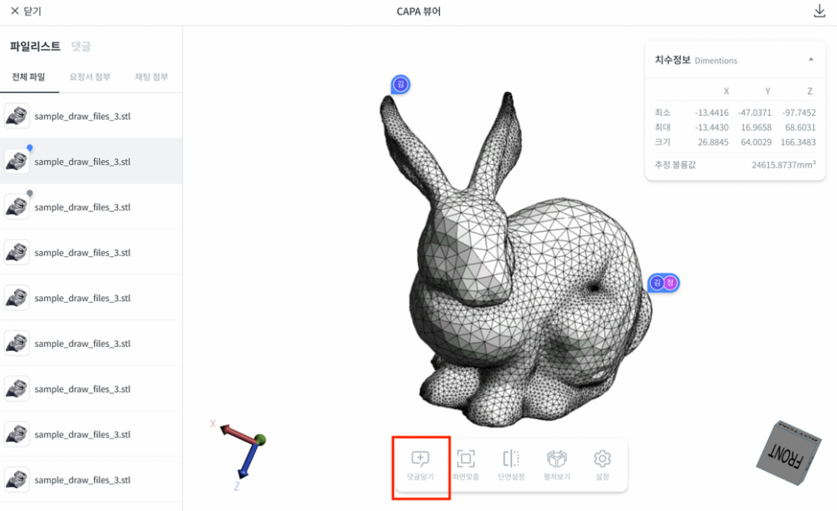
Task: Click the download icon in the header
Action: tap(819, 11)
